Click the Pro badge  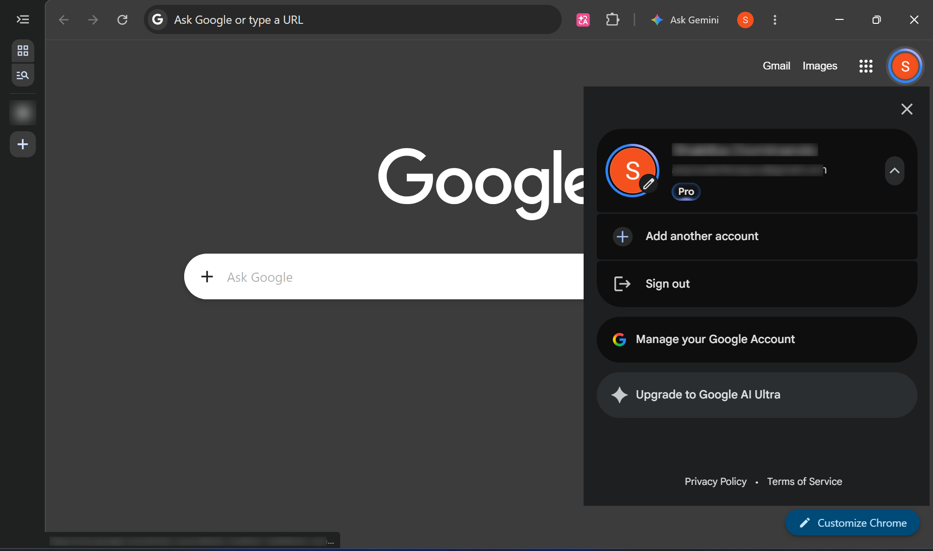(x=686, y=191)
